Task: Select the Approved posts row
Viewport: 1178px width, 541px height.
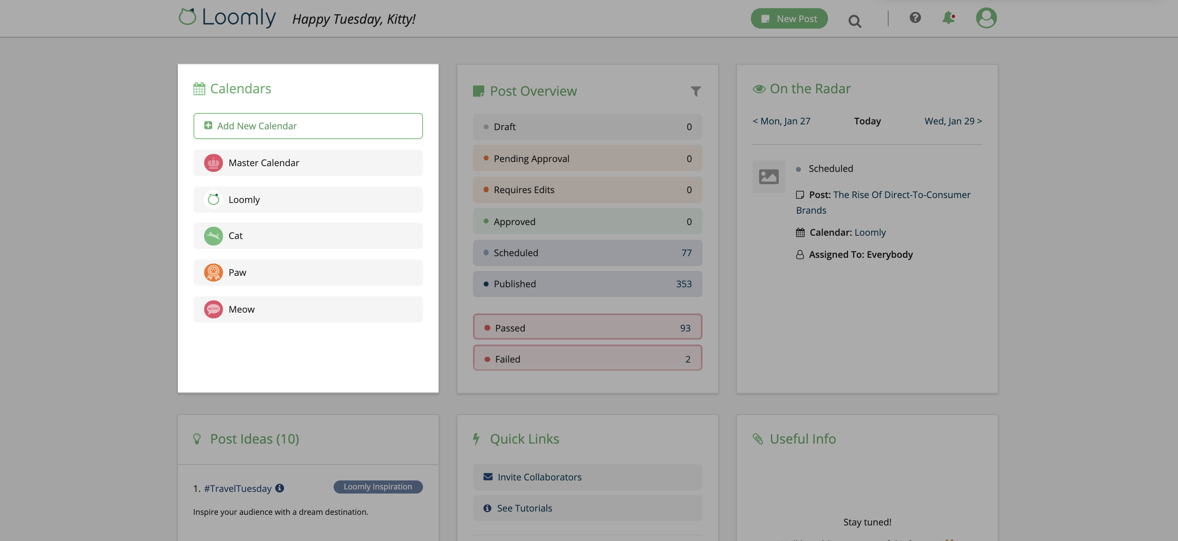Action: (x=587, y=221)
